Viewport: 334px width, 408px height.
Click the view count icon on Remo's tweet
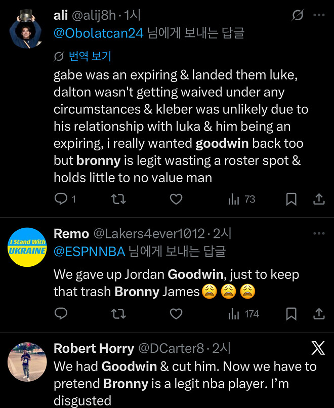click(233, 314)
